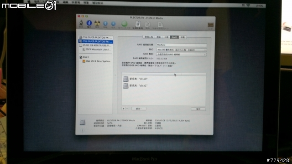Open the Log icon in the toolbar

(x=210, y=25)
